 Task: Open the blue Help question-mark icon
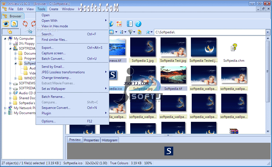pyautogui.click(x=138, y=24)
